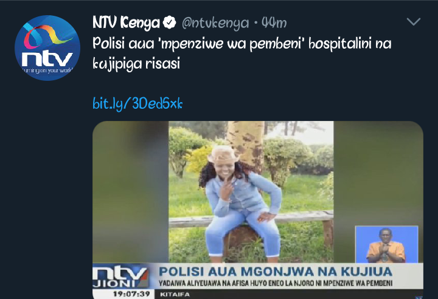This screenshot has width=438, height=299.
Task: Click the 'turning on your world' tagline in avatar
Action: (47, 70)
